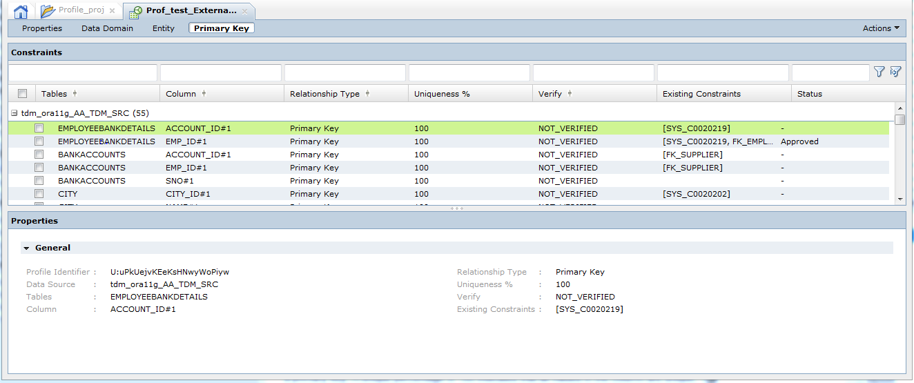This screenshot has height=383, width=914.
Task: Close the Prof_test_Externa... tab
Action: tap(244, 11)
